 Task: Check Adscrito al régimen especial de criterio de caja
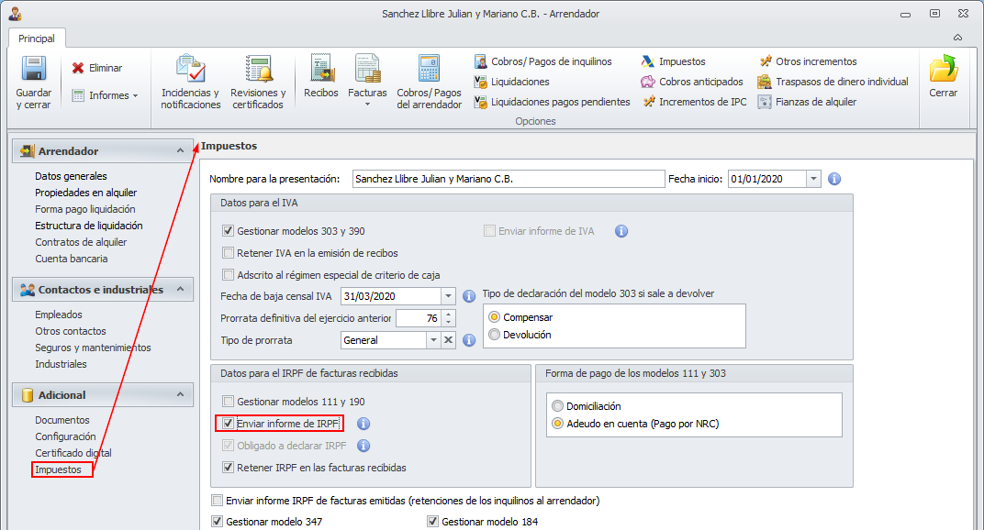[x=228, y=275]
